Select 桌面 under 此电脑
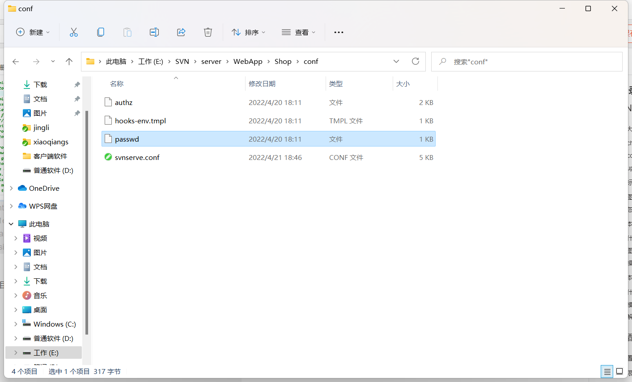This screenshot has height=382, width=632. tap(40, 310)
